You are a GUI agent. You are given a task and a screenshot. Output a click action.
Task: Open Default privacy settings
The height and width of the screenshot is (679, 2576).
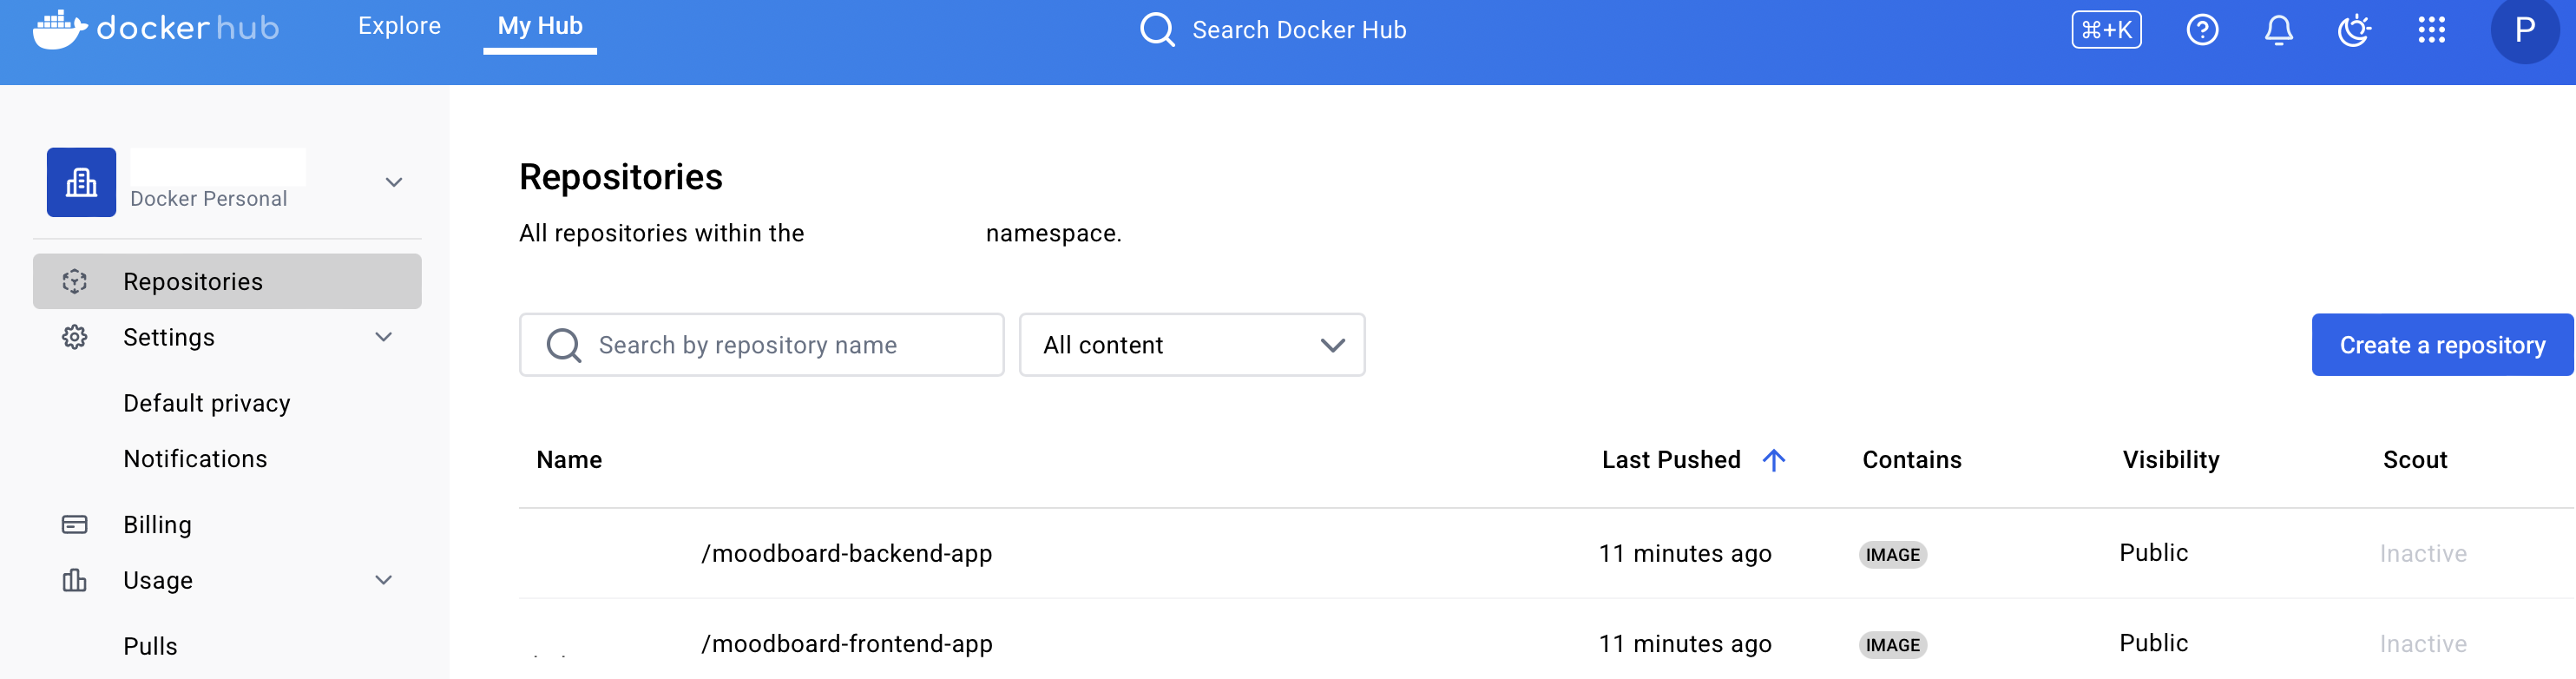207,403
